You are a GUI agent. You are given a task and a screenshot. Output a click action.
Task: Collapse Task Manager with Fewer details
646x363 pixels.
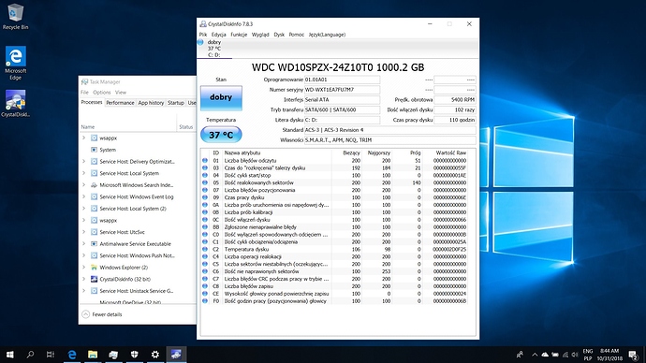click(102, 314)
